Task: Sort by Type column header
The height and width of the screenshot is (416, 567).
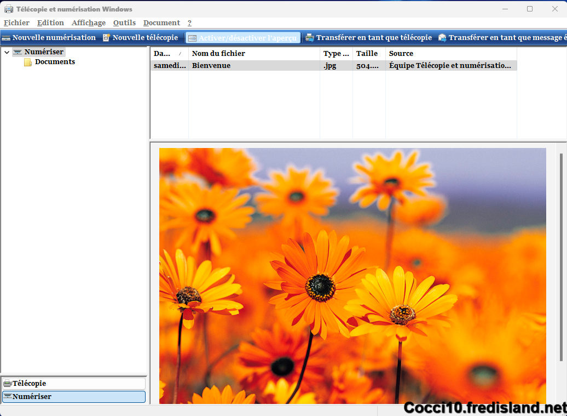Action: point(336,54)
